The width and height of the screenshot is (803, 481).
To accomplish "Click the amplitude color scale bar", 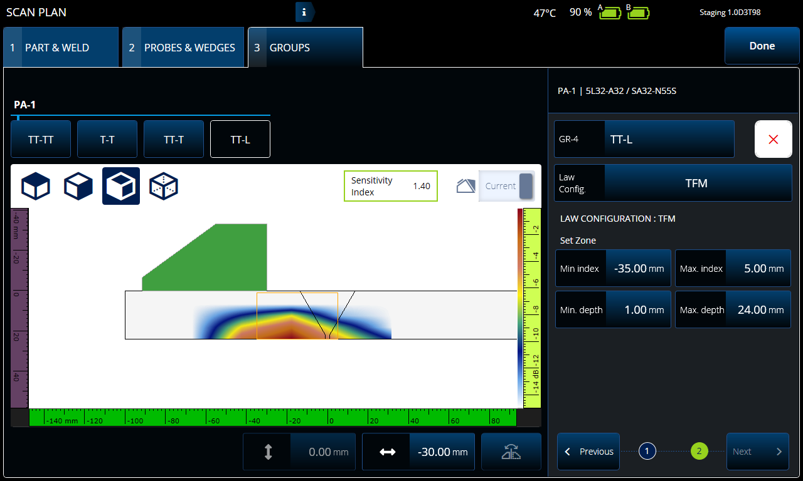I will coord(520,307).
